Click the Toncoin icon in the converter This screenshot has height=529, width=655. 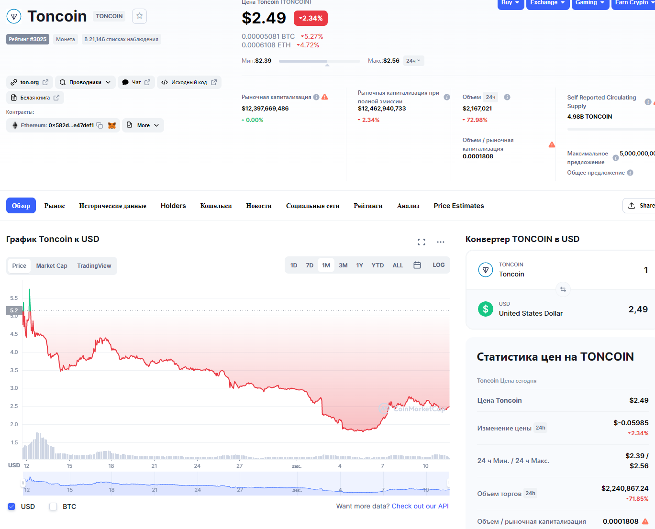coord(486,270)
